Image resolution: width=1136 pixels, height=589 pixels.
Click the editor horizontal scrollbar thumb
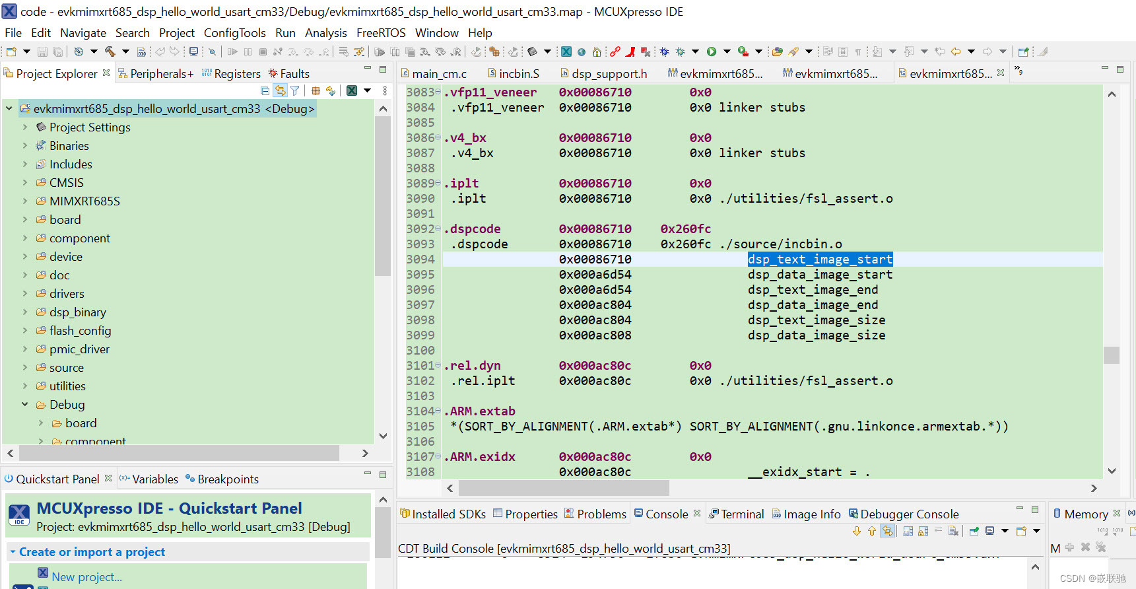(564, 488)
